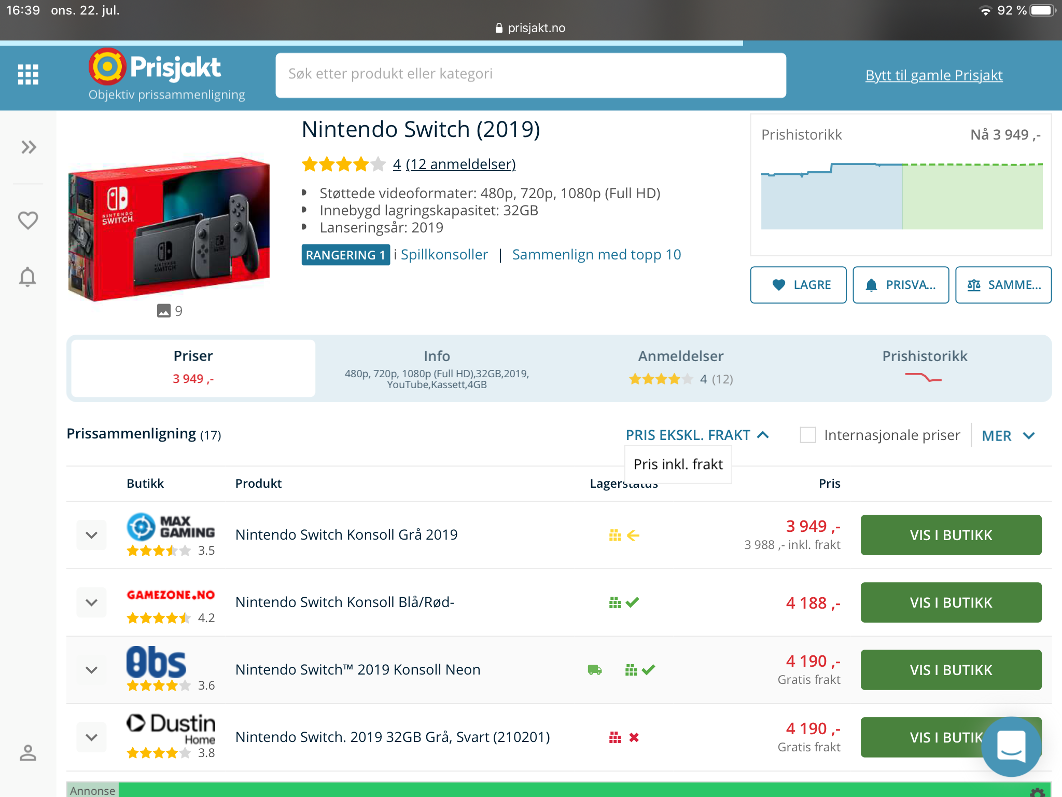Expand Gamezone.no store row
1062x797 pixels.
tap(92, 602)
